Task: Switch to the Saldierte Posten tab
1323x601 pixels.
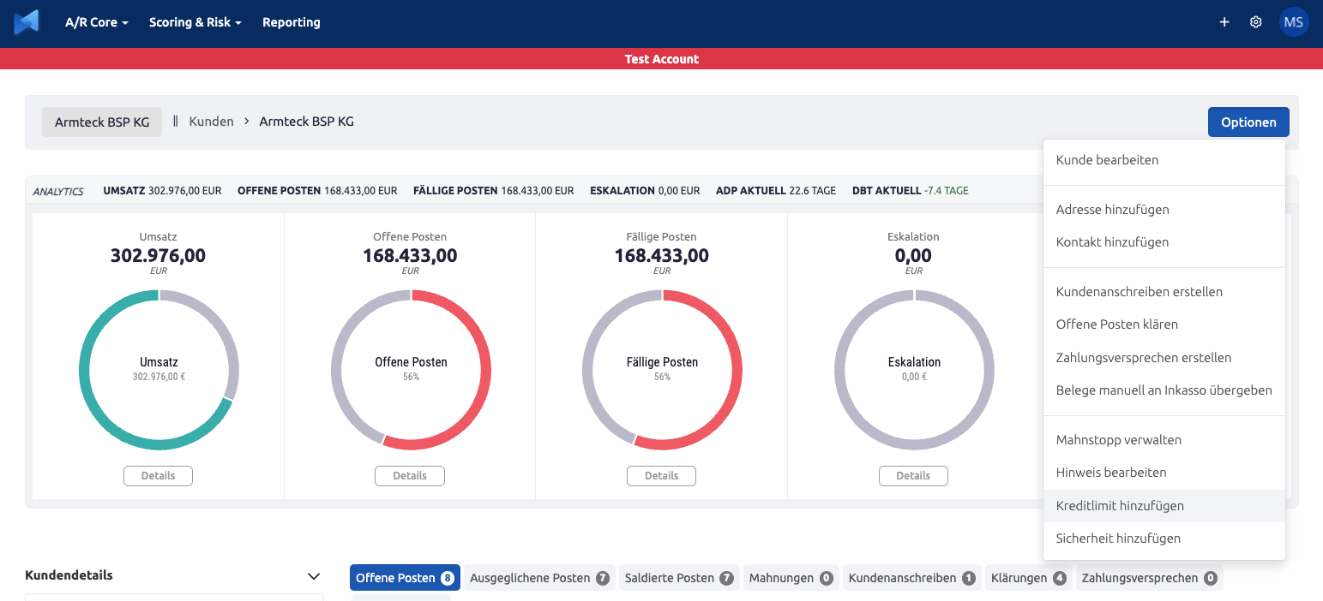Action: (x=679, y=578)
